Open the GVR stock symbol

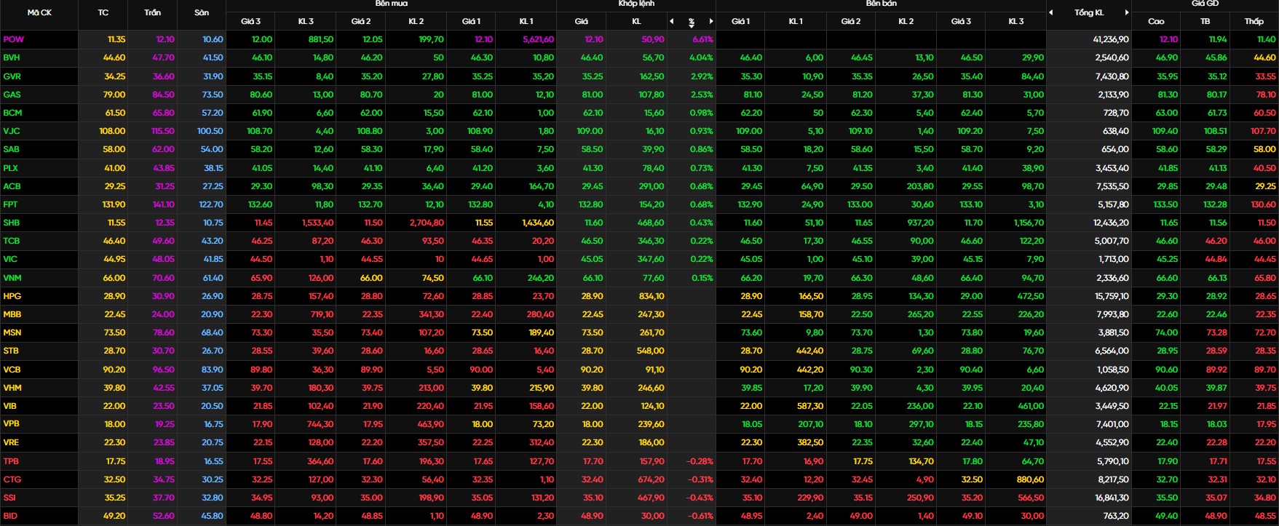coord(12,76)
